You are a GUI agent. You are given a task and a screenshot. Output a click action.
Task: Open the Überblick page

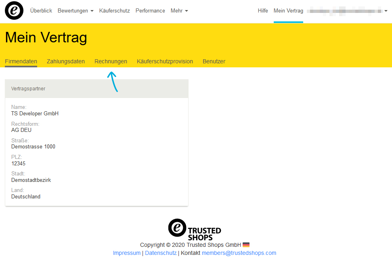(41, 11)
